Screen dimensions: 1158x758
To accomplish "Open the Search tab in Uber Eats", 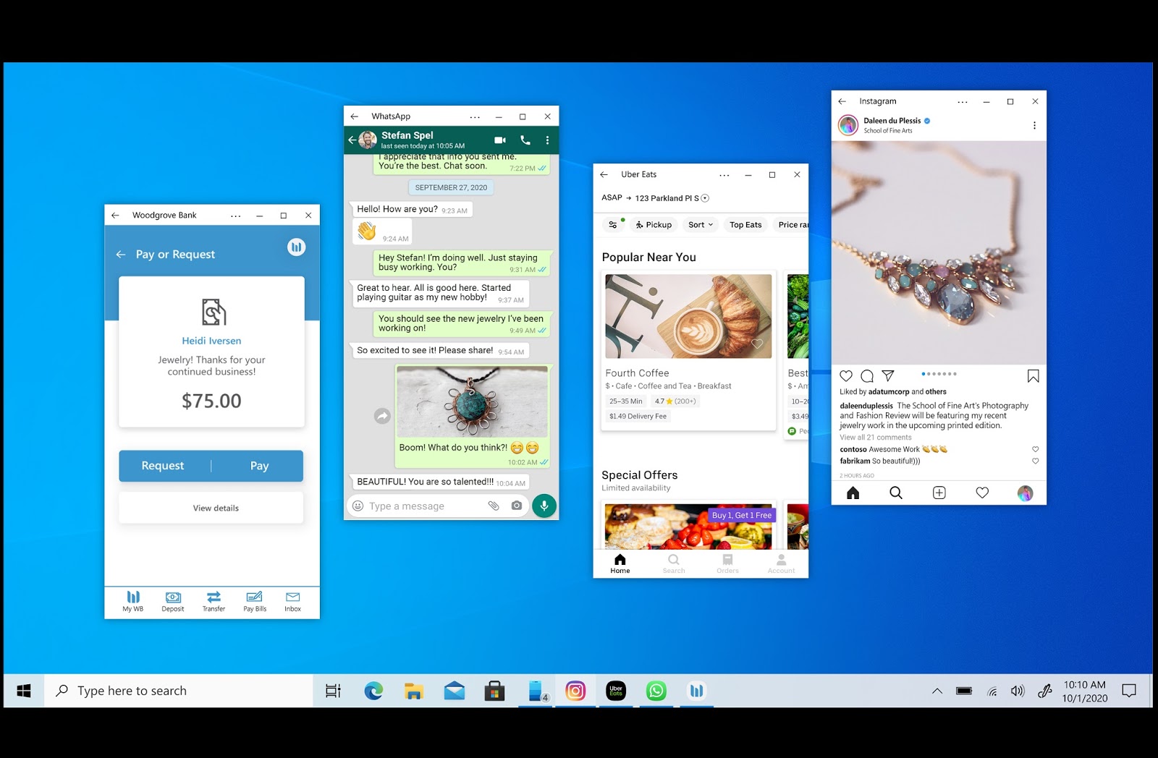I will tap(674, 563).
